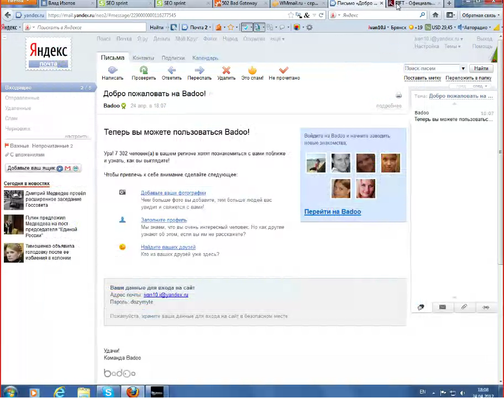Click the Найдите ваших друзей link
Screen dimensions: 504x398
(x=168, y=247)
